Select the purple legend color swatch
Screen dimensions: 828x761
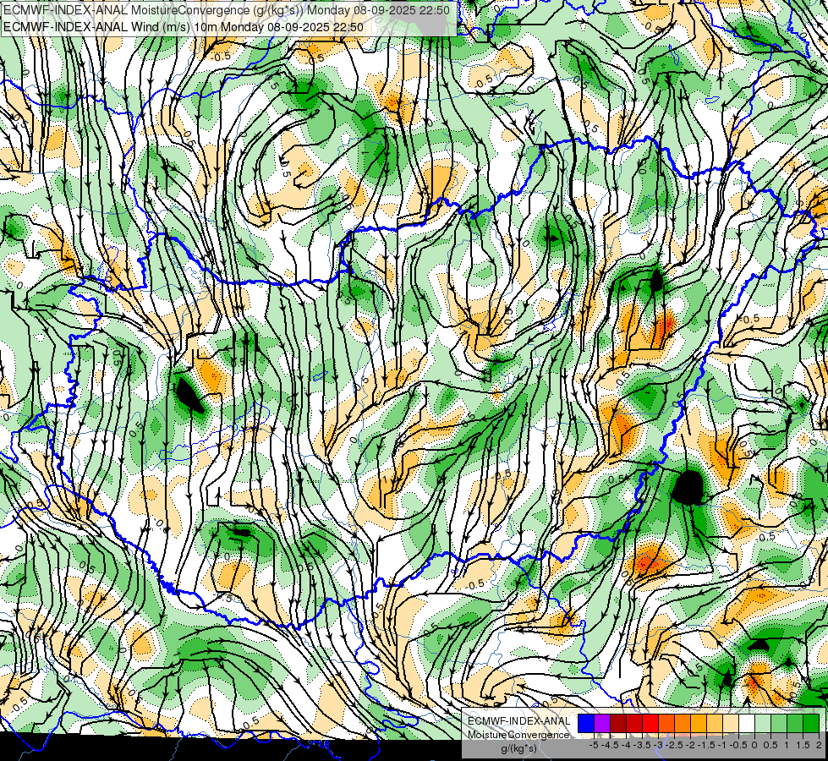pos(602,724)
